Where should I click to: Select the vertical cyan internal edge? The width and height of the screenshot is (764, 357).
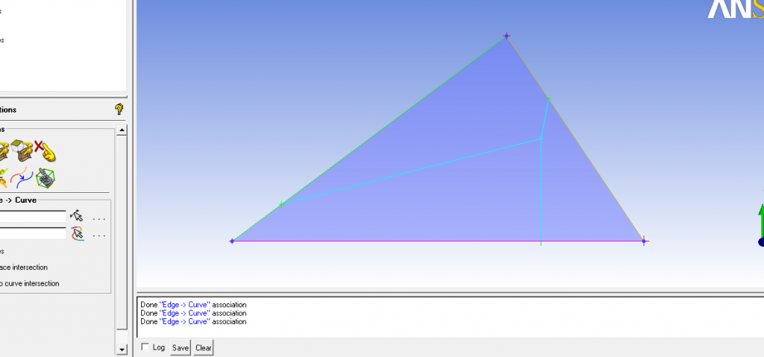click(541, 190)
